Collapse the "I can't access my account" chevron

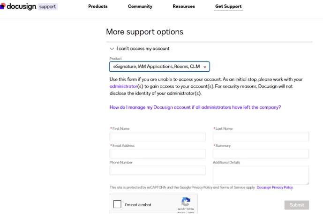click(112, 49)
